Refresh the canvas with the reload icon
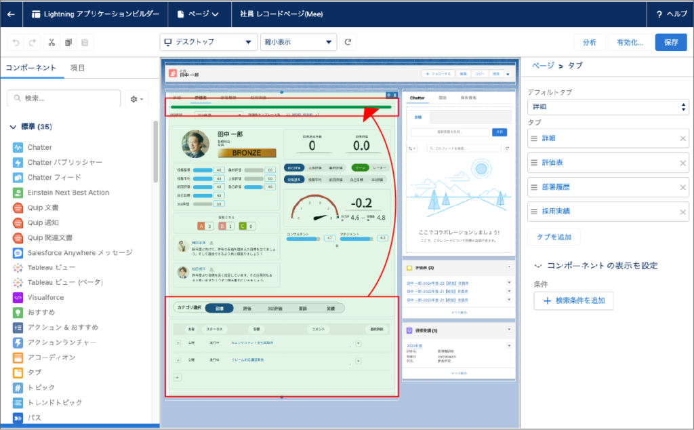Screen dimensions: 694x430 [x=348, y=42]
